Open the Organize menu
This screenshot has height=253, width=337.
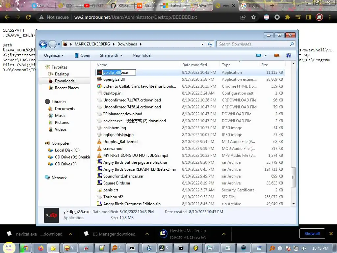pos(54,55)
